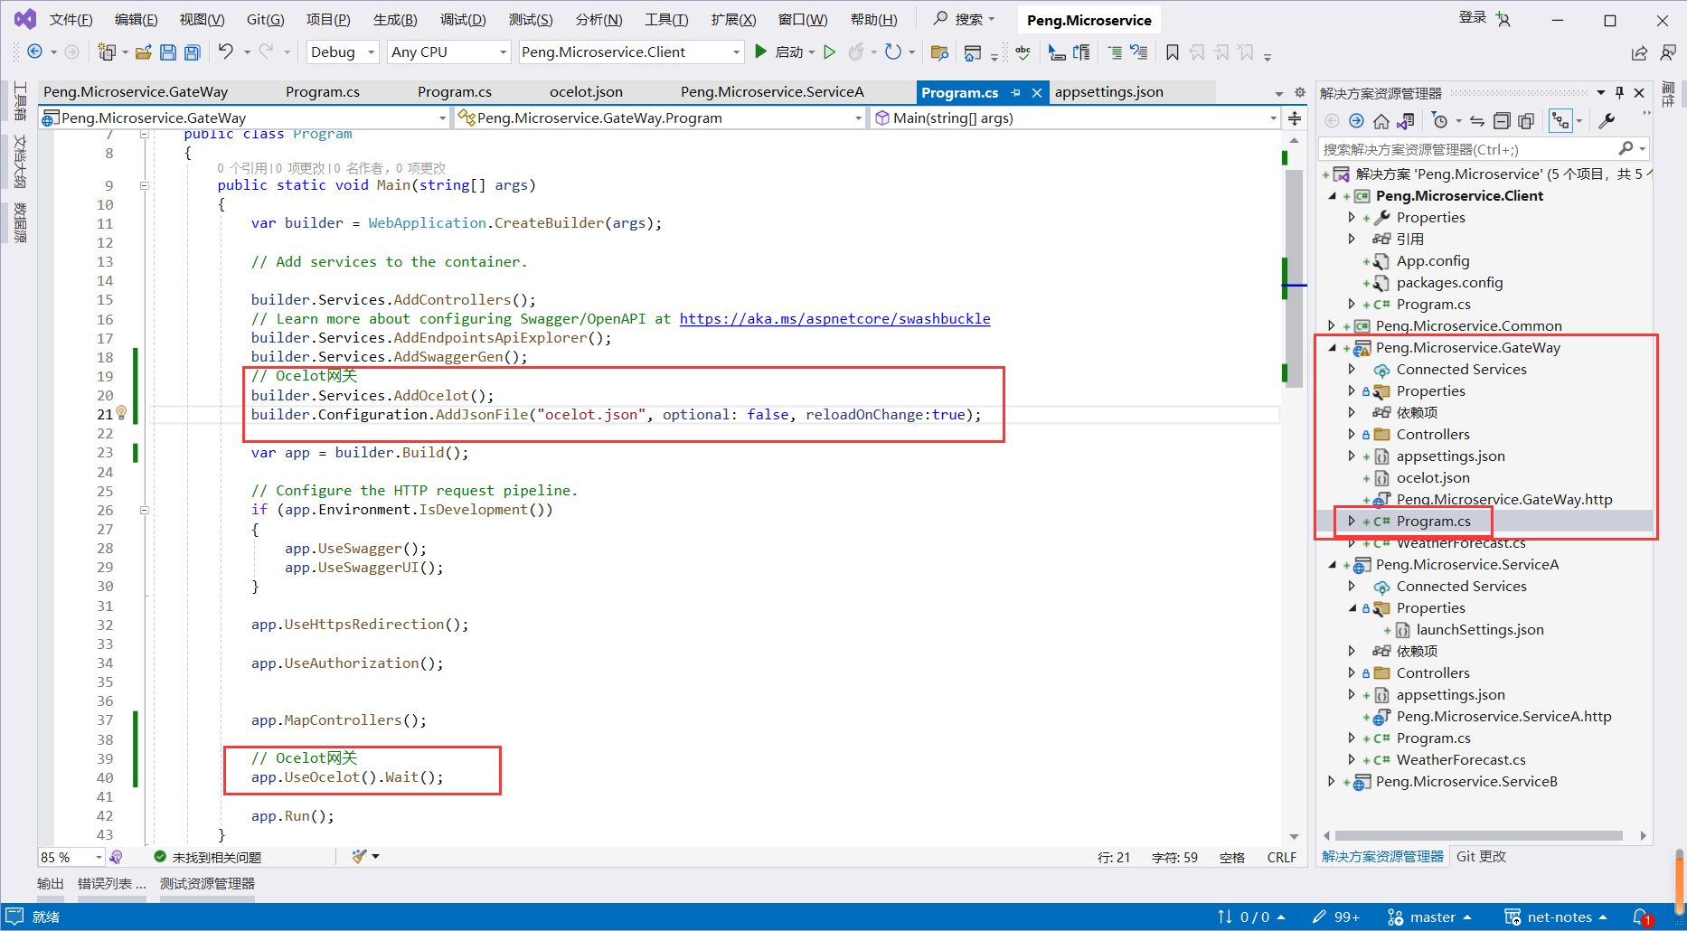Select ocelot.json in Solution Explorer
This screenshot has height=931, width=1687.
(1433, 477)
